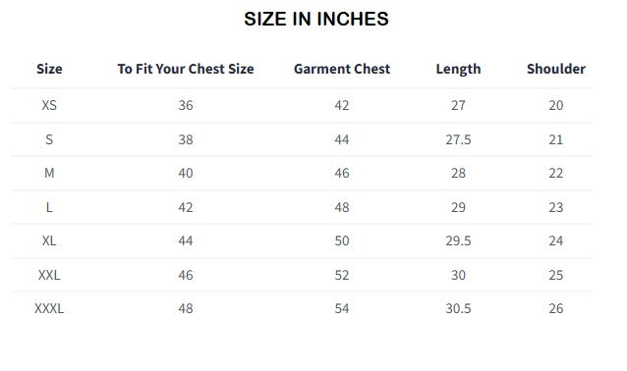The width and height of the screenshot is (627, 371).
Task: Select the 30.5 length value for XXXL
Action: pyautogui.click(x=458, y=309)
